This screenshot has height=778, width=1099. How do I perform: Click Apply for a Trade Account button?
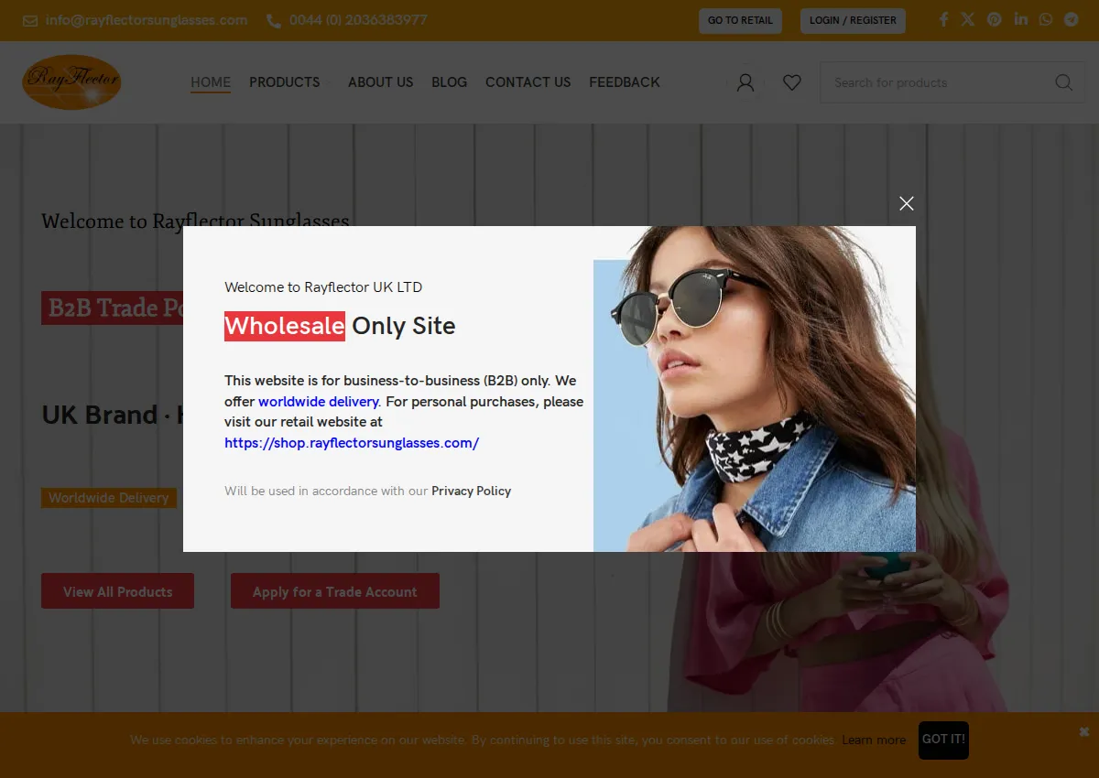335,591
